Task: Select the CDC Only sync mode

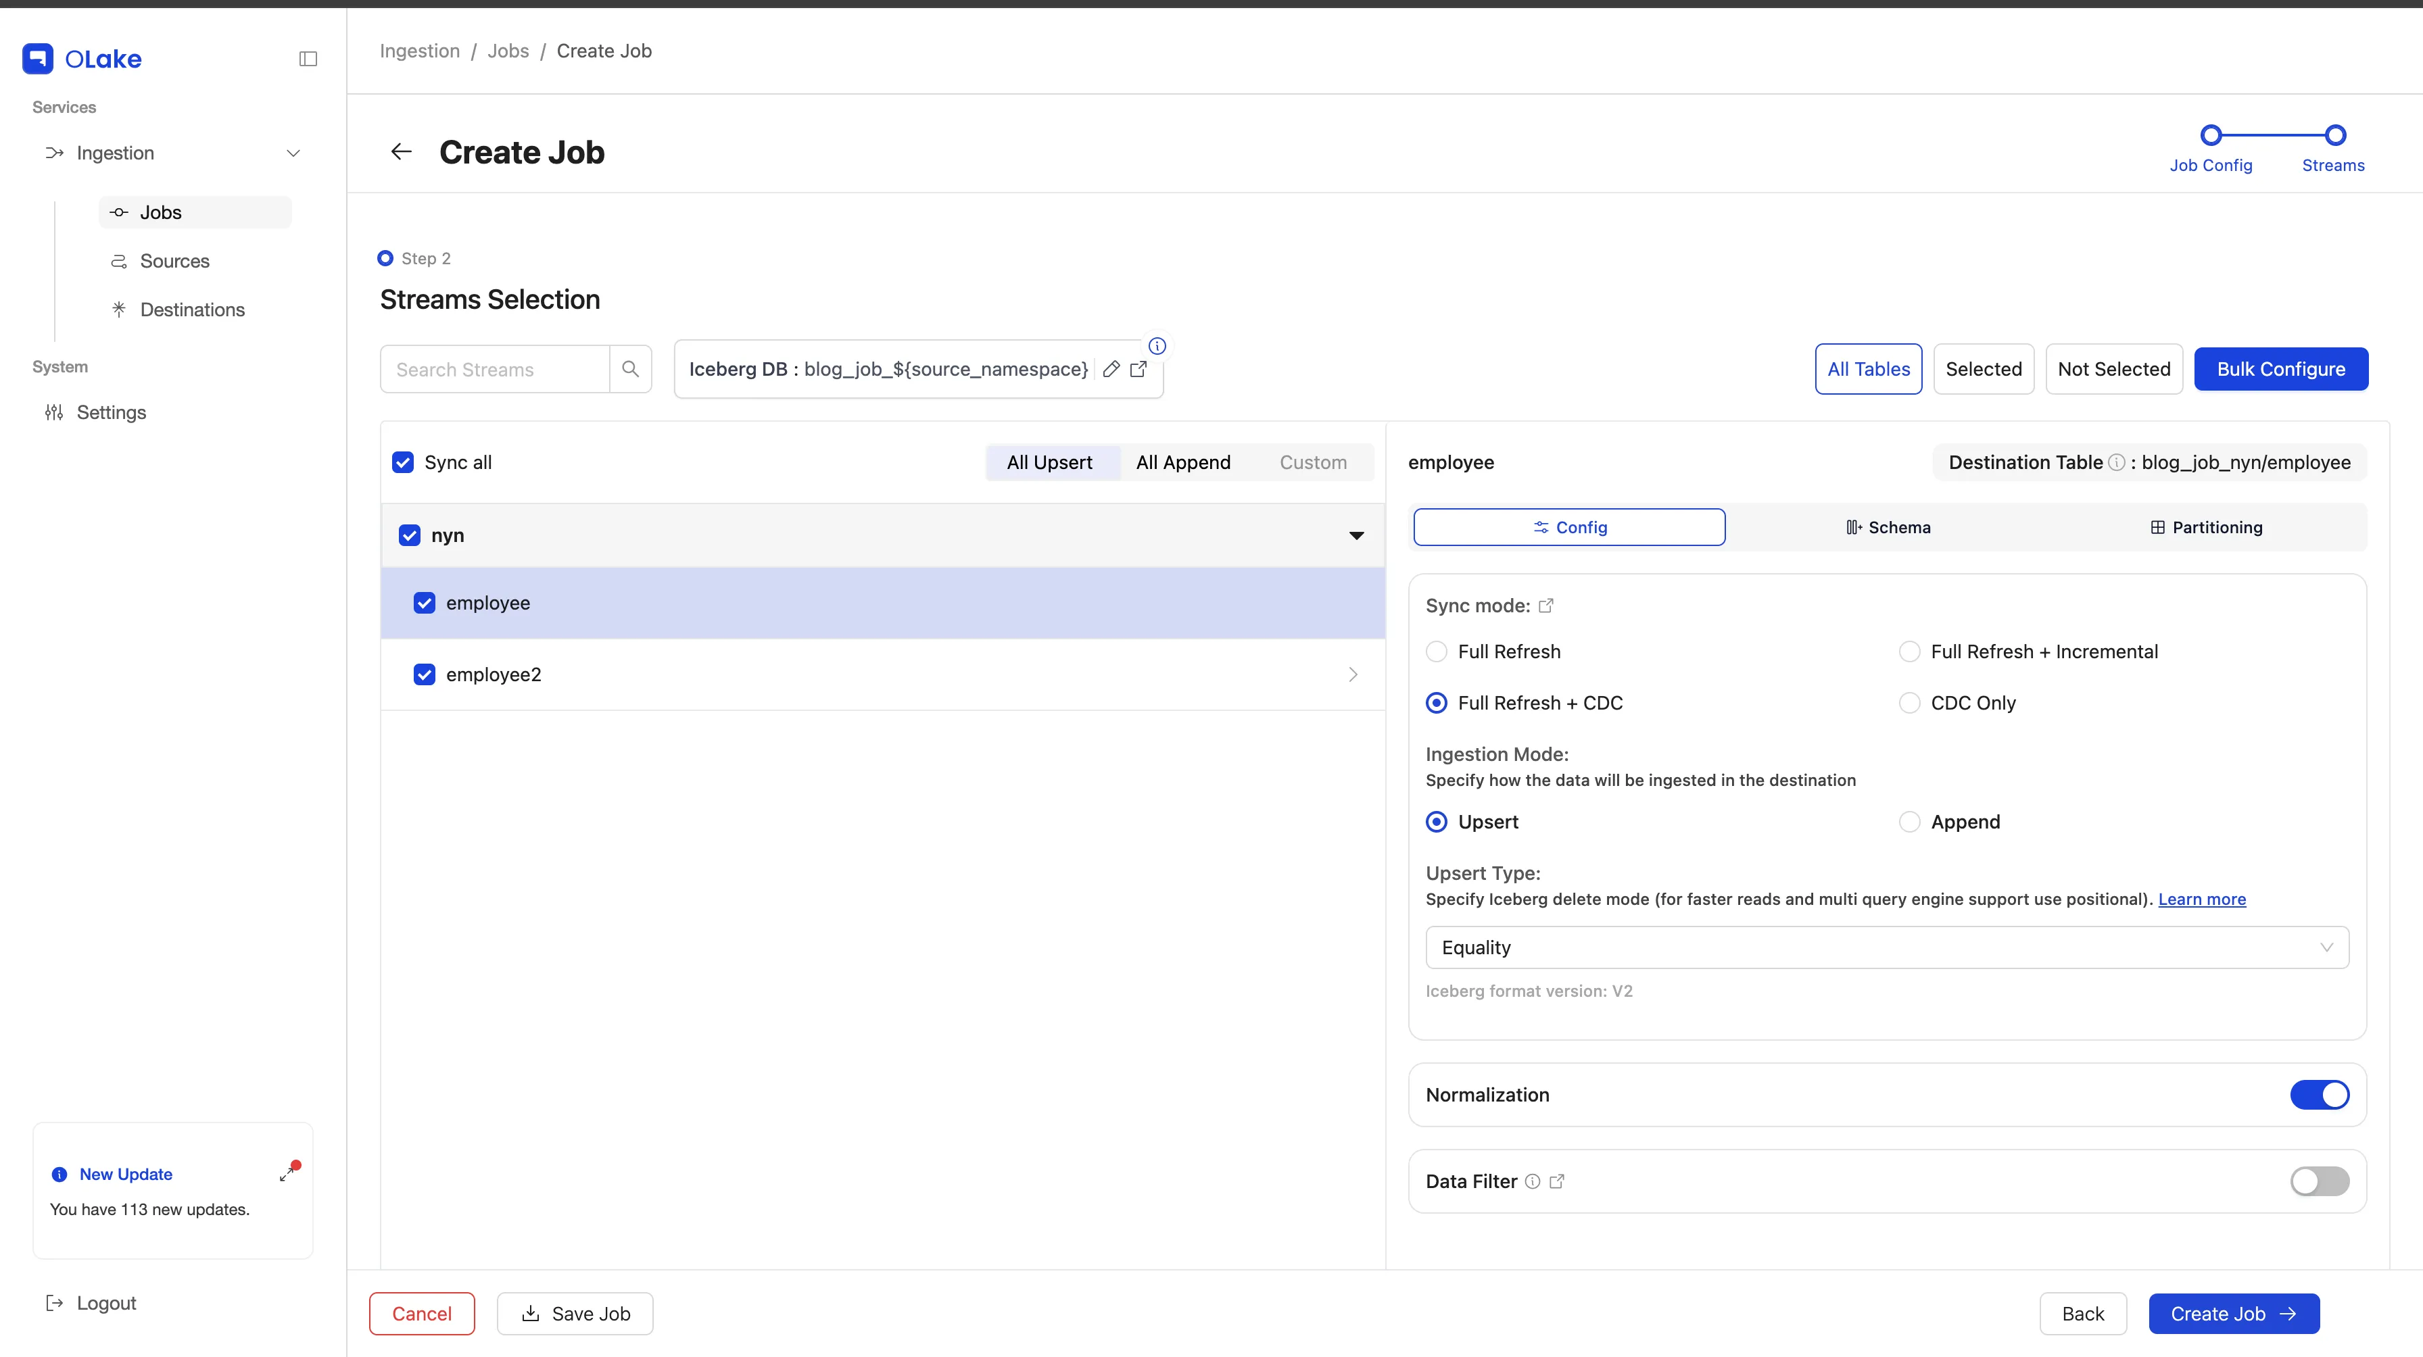Action: [1909, 702]
